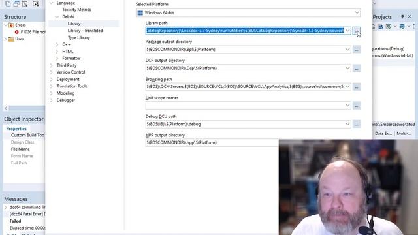This screenshot has width=418, height=235.
Task: Expand the Modeling node
Action: click(x=52, y=93)
